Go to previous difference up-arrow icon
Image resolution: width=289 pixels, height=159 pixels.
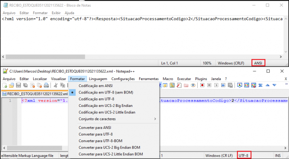pyautogui.click(x=267, y=85)
